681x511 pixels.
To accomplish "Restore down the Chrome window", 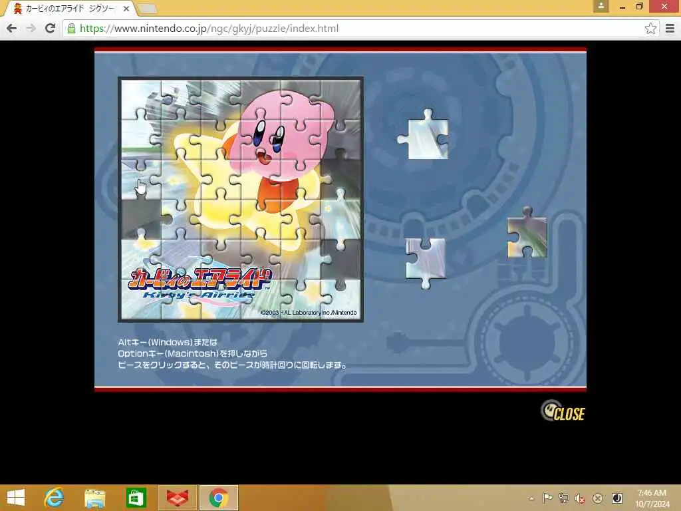I will (x=639, y=7).
